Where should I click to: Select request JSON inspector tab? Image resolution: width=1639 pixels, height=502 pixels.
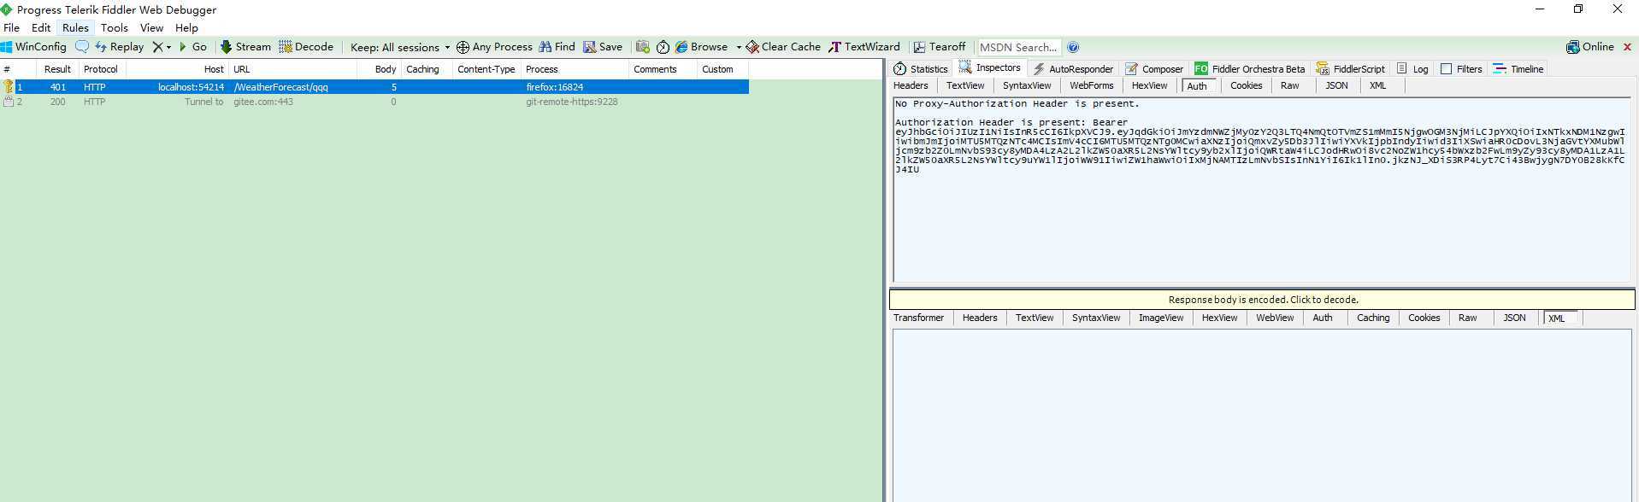(1336, 85)
